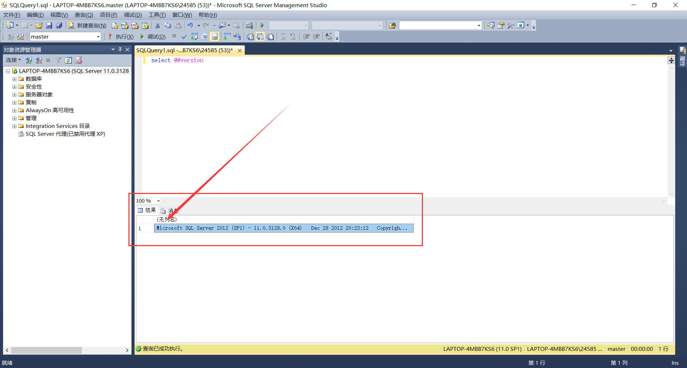
Task: Click Include Actual Execution Plan icon
Action: 227,36
